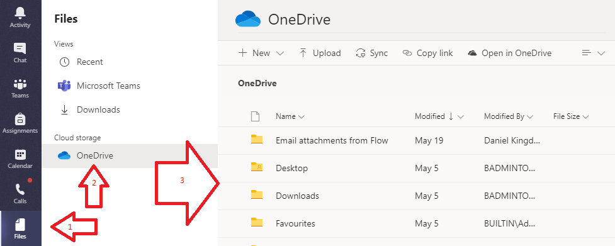Go to the Teams icon

pyautogui.click(x=20, y=84)
